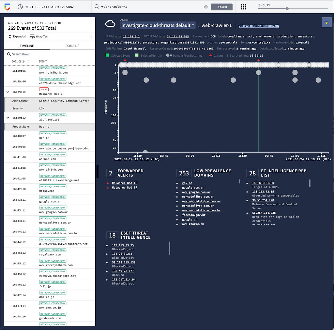Click the red alert triangle at chart start
Screen dimensions: 334x330
tap(125, 60)
